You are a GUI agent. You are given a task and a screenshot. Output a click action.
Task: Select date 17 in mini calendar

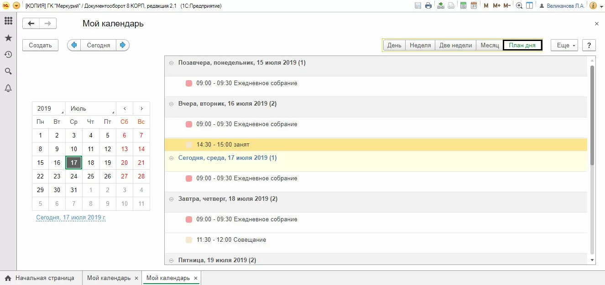pyautogui.click(x=74, y=163)
